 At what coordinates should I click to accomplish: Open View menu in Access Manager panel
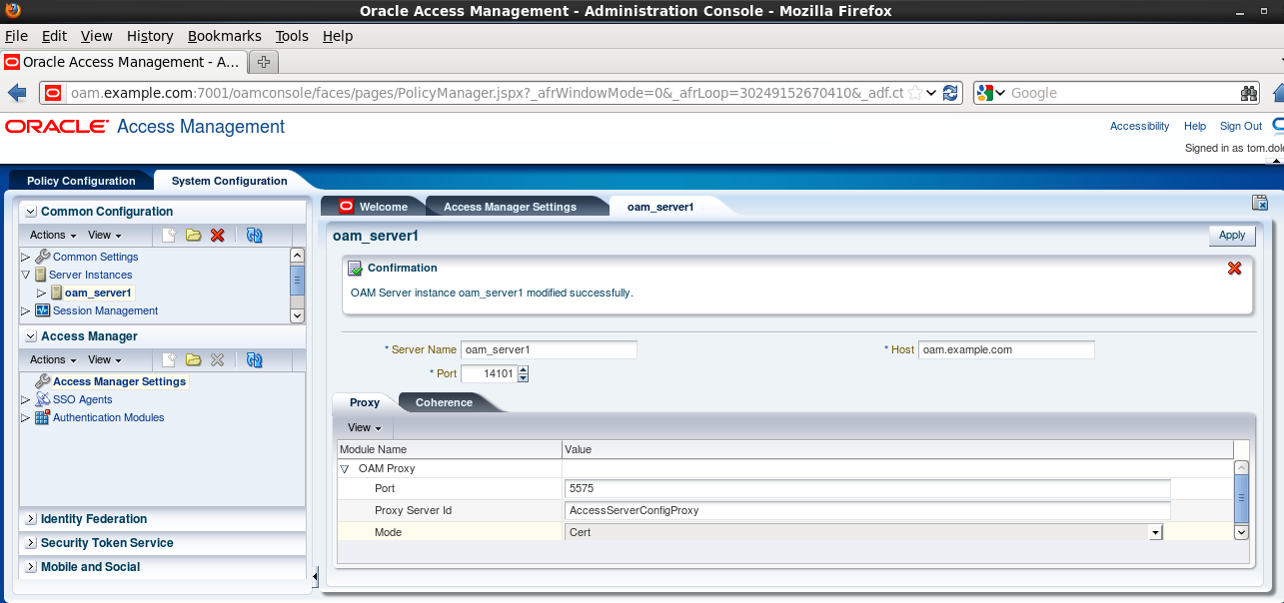coord(105,360)
